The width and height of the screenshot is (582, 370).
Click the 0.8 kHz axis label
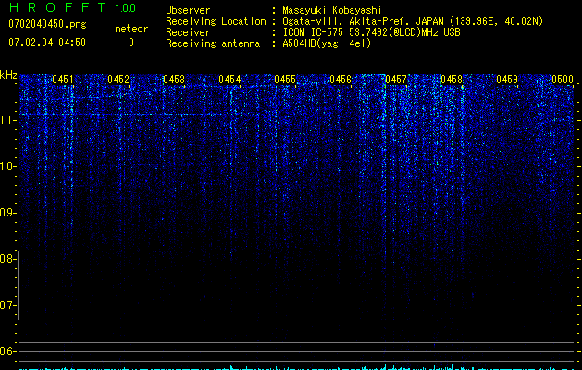click(x=8, y=259)
